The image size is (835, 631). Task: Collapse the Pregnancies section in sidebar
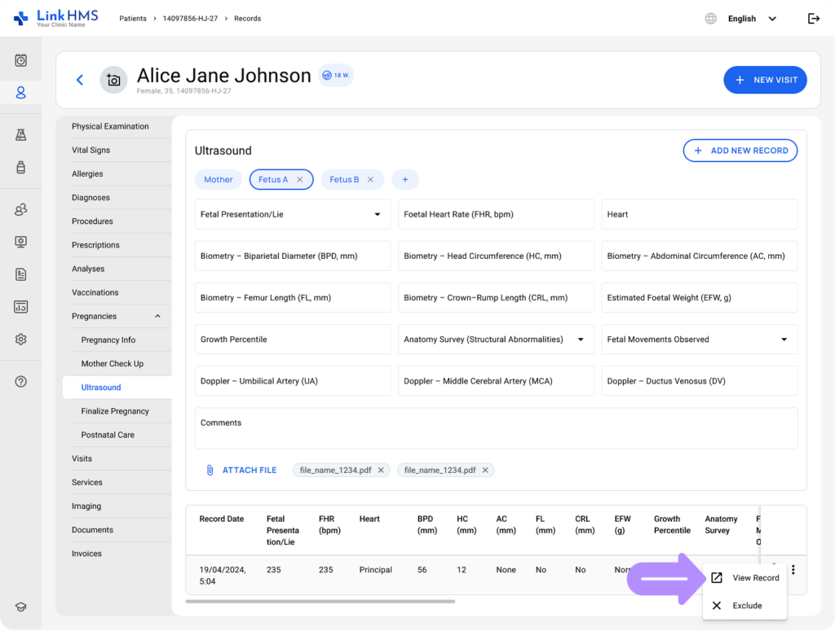click(157, 317)
